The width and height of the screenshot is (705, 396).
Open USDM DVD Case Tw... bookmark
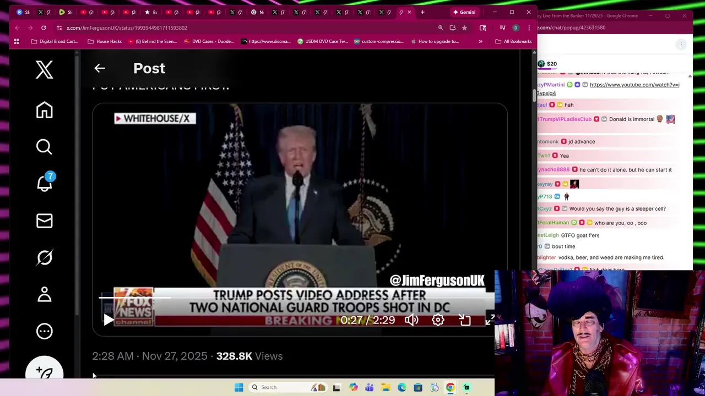322,41
